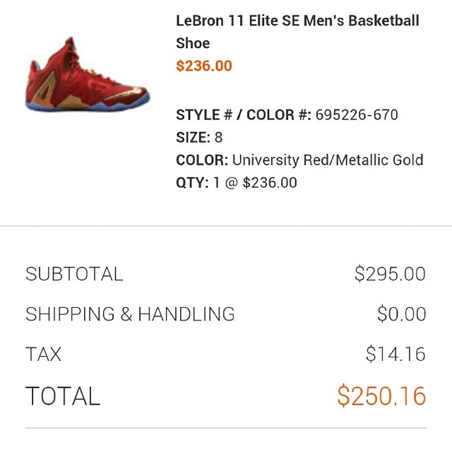Click the divider line above SUBTOTAL

pos(226,226)
